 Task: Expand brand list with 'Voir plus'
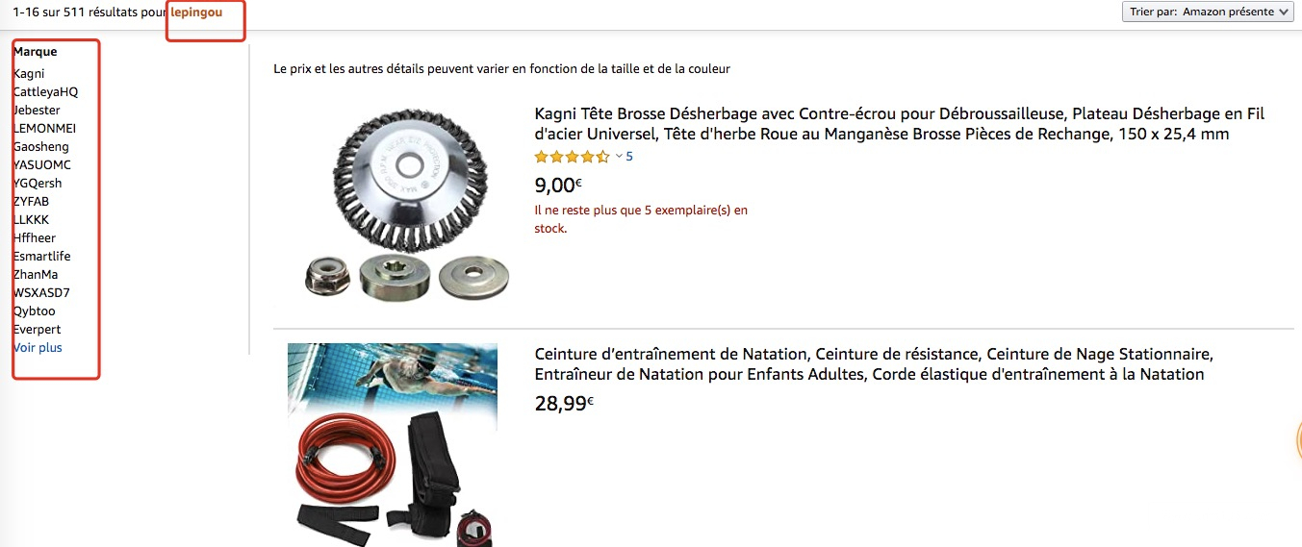point(38,348)
